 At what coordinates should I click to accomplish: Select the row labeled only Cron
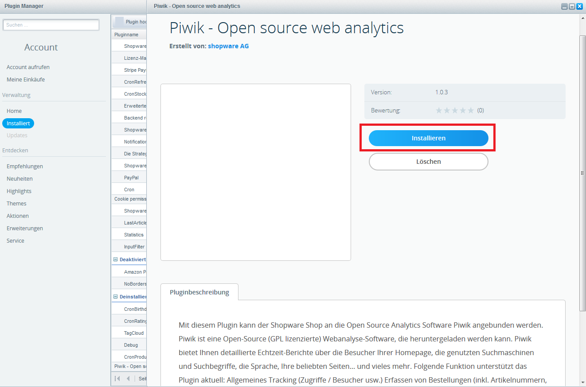(129, 190)
